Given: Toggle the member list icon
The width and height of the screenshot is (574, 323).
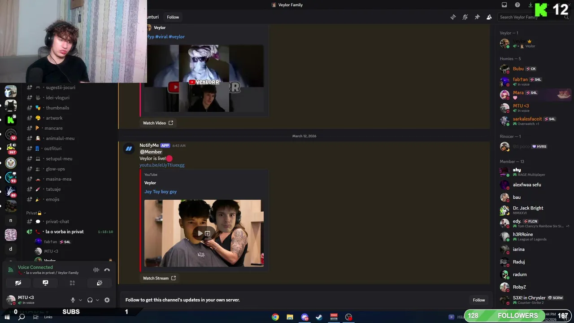Looking at the screenshot, I should (489, 17).
